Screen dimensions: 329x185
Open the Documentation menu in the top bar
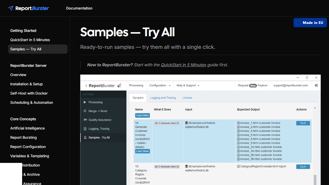[x=79, y=8]
